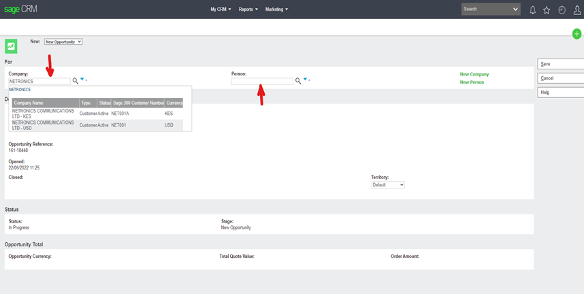Open the Reports menu
The height and width of the screenshot is (294, 584).
(x=248, y=10)
